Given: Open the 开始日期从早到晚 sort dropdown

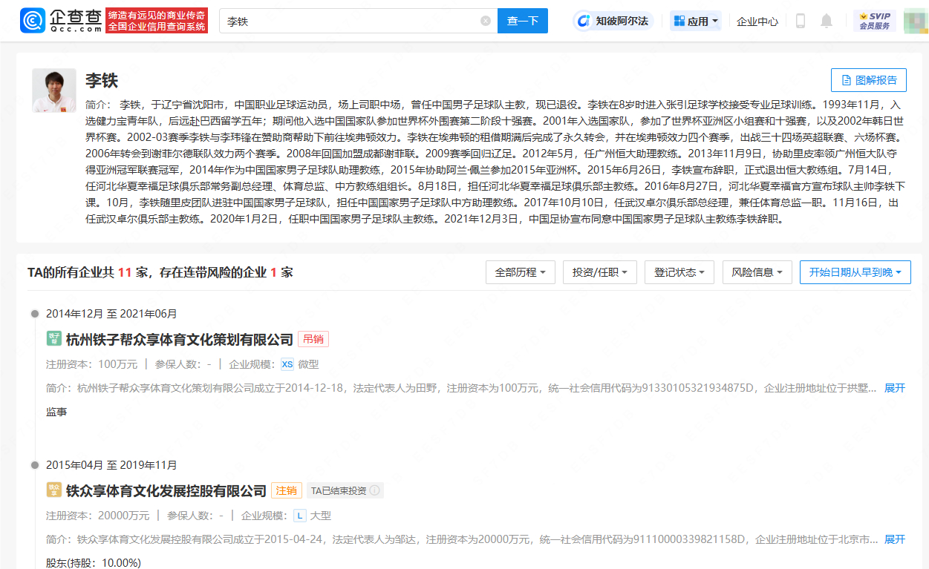Looking at the screenshot, I should click(855, 272).
